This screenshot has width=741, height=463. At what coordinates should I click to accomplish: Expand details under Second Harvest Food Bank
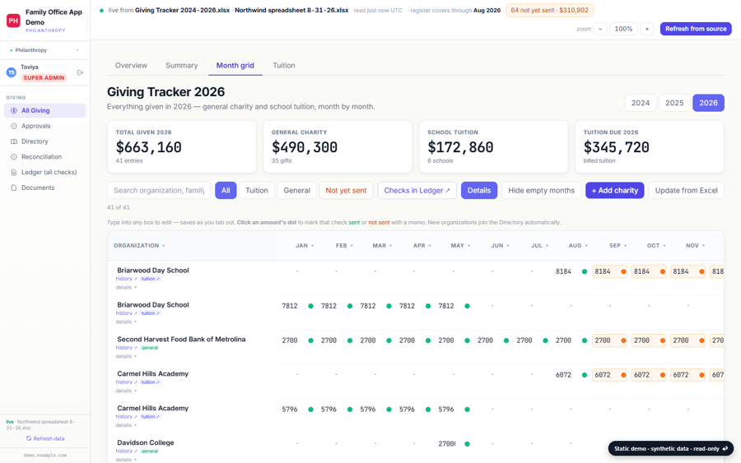click(126, 356)
